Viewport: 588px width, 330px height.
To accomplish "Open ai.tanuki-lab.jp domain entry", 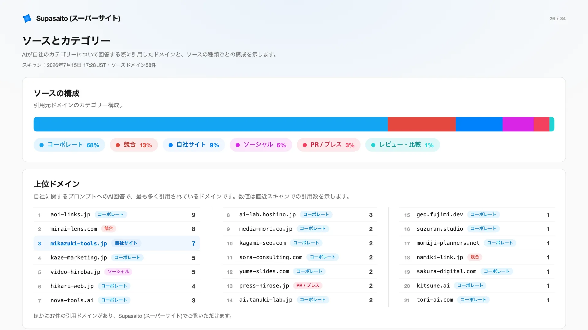I will tap(300, 300).
